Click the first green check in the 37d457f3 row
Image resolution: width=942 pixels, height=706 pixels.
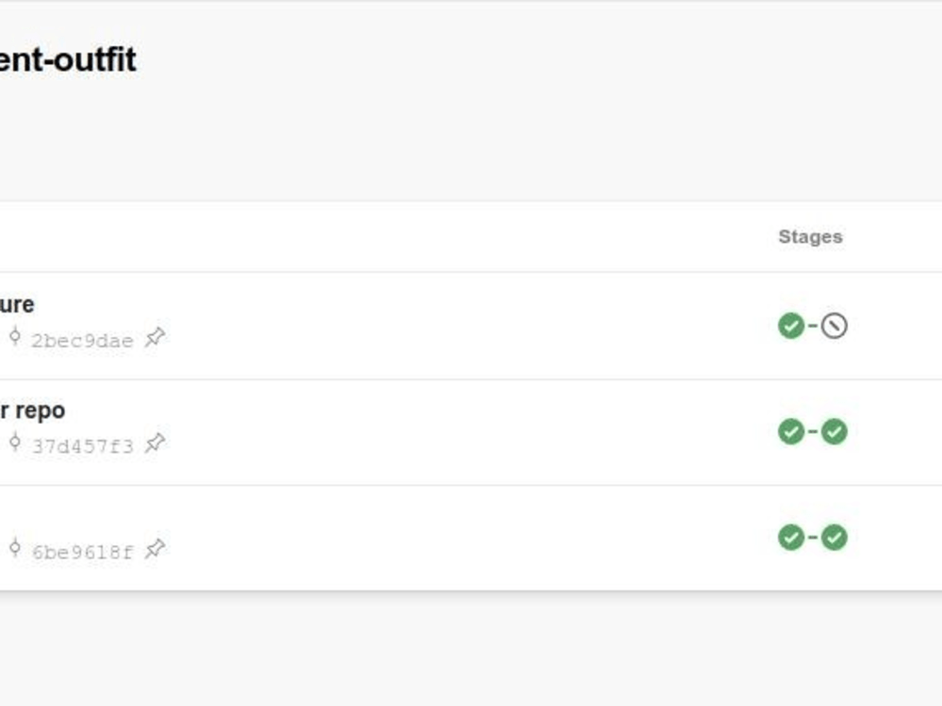pos(789,431)
